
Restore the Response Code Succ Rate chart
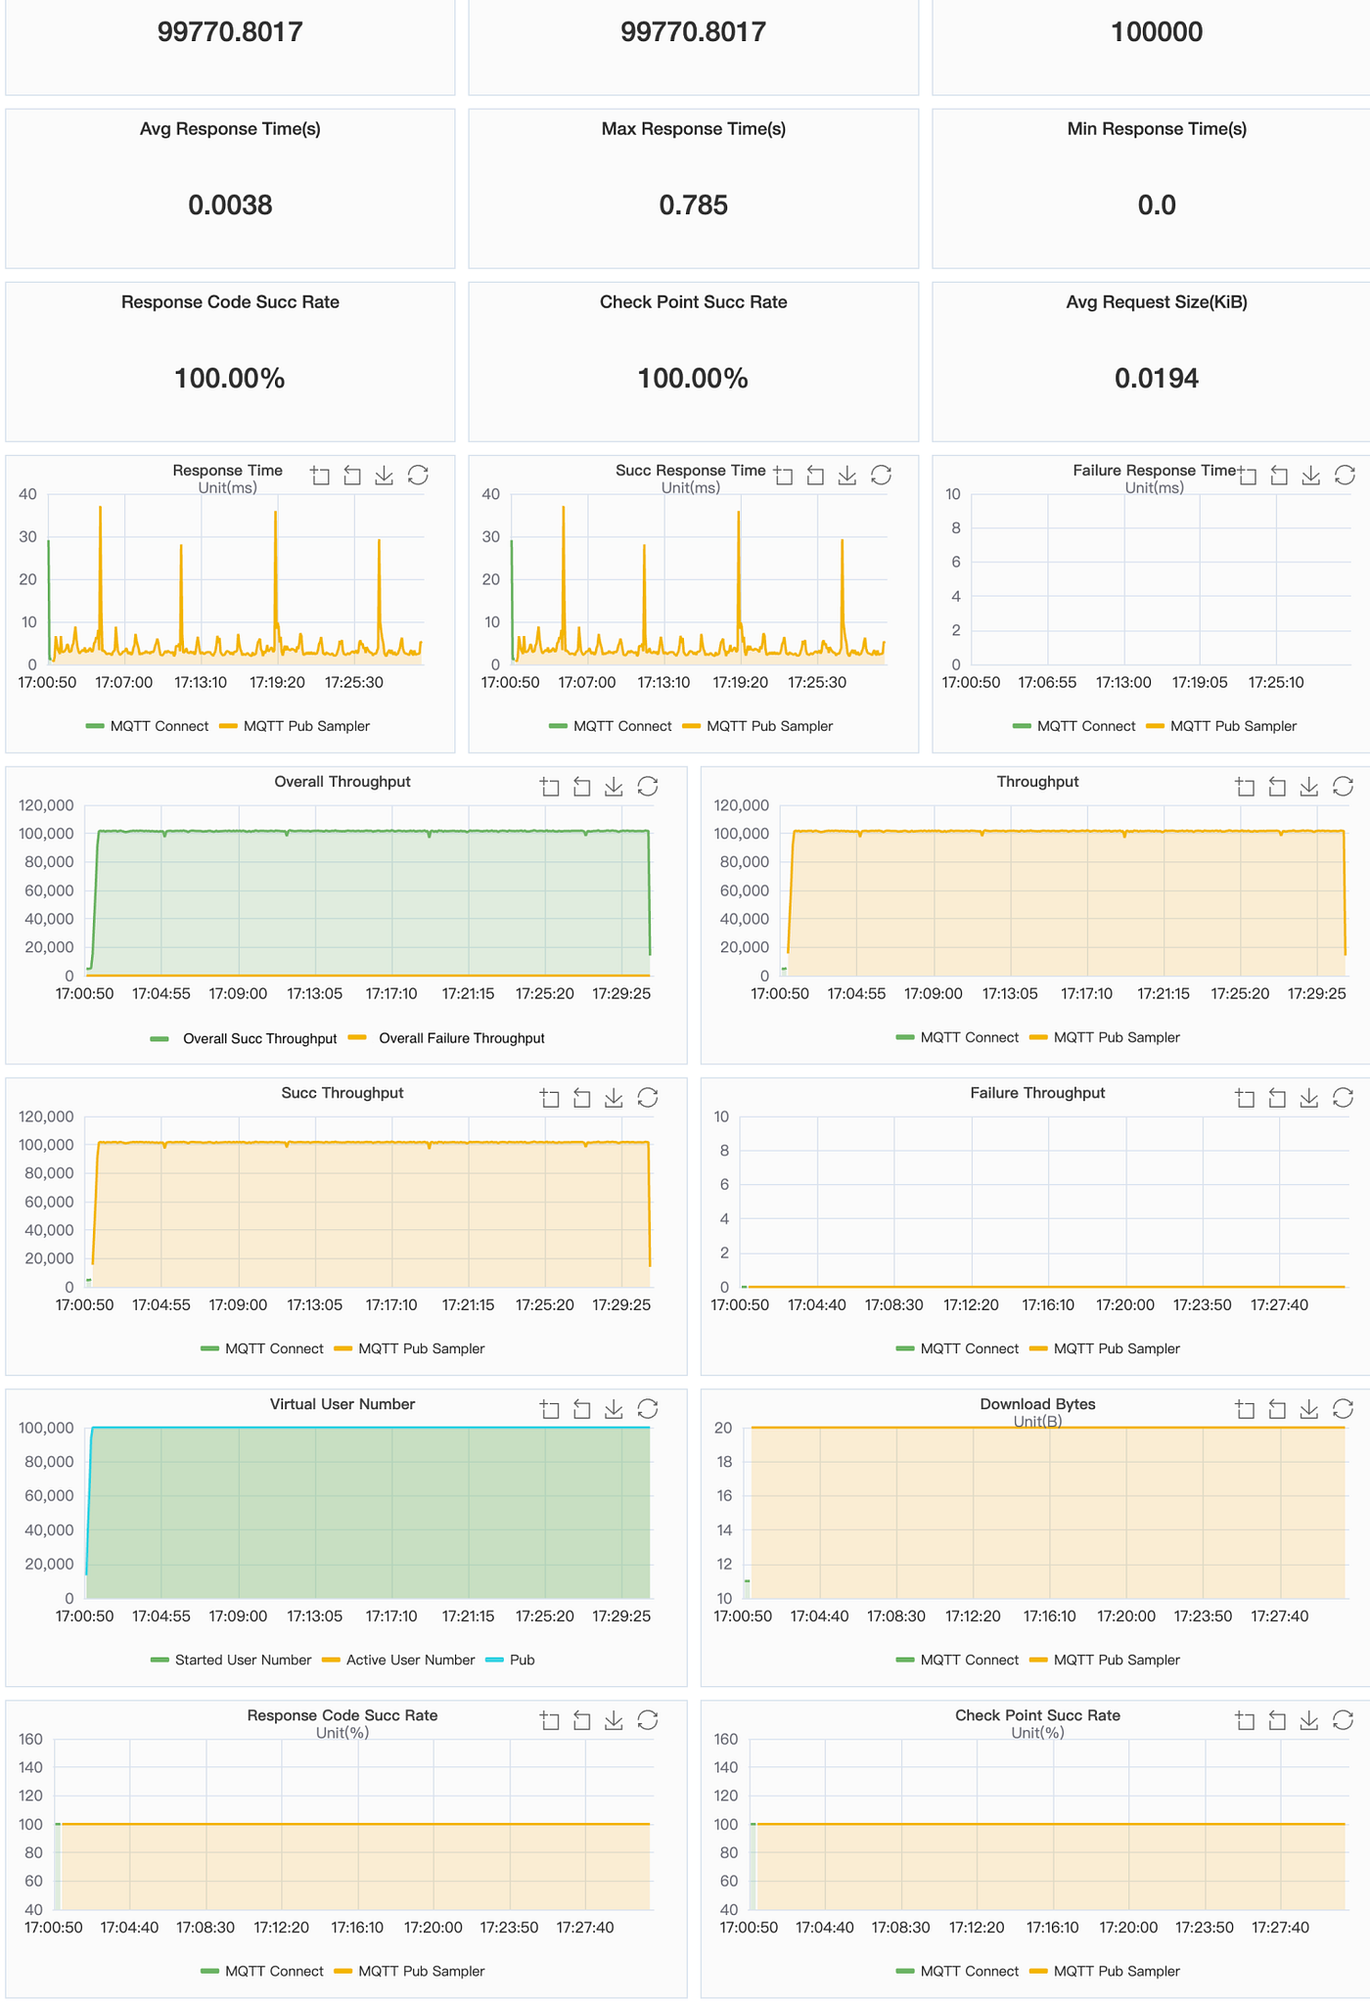coord(647,1720)
